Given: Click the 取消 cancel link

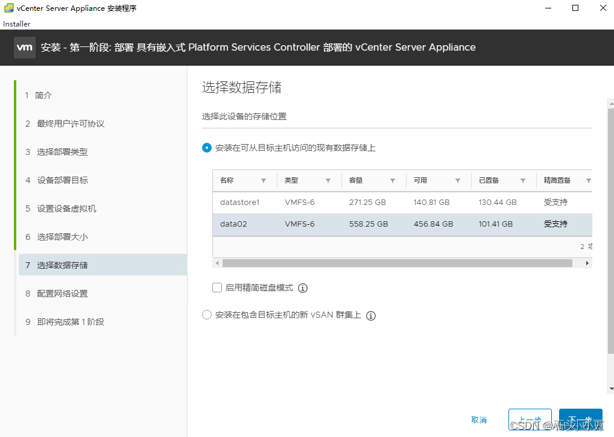Looking at the screenshot, I should click(479, 420).
